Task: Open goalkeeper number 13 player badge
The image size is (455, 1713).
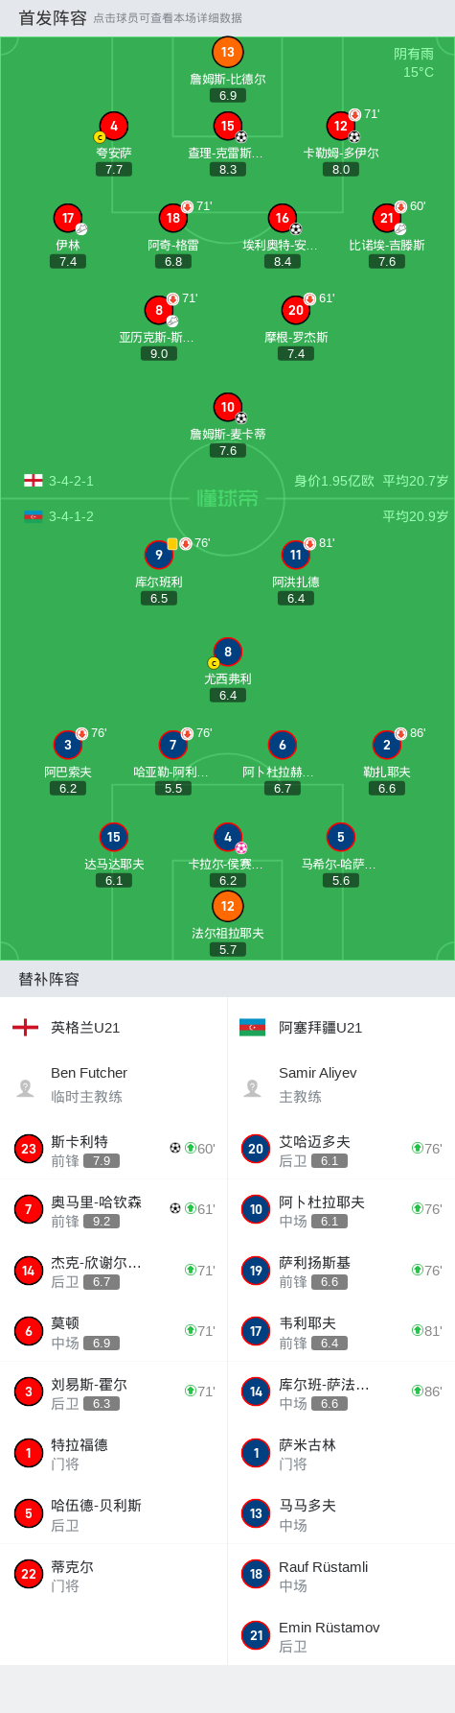Action: (227, 53)
